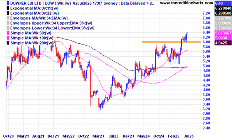
Task: Click the magenta swatch beside Simple MA:Wk:30
Action: tap(8, 33)
